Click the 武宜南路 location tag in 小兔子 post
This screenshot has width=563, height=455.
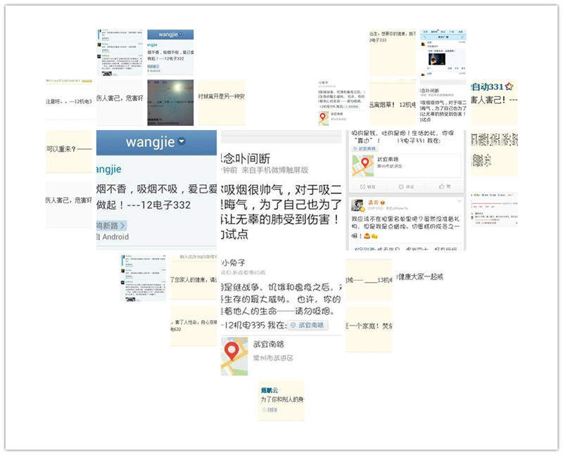(x=307, y=326)
